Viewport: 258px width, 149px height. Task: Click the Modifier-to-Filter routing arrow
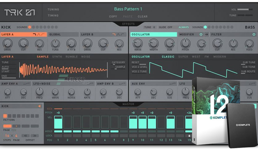pos(206,34)
